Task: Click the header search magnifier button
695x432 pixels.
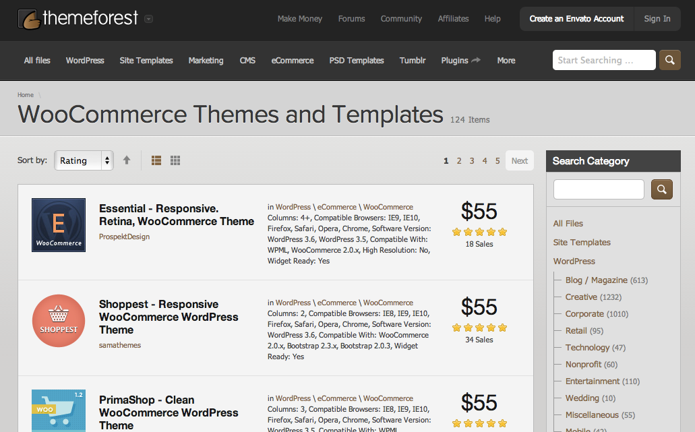Action: pos(669,60)
